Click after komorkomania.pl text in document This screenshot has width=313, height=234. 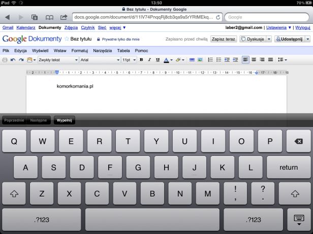tap(93, 86)
